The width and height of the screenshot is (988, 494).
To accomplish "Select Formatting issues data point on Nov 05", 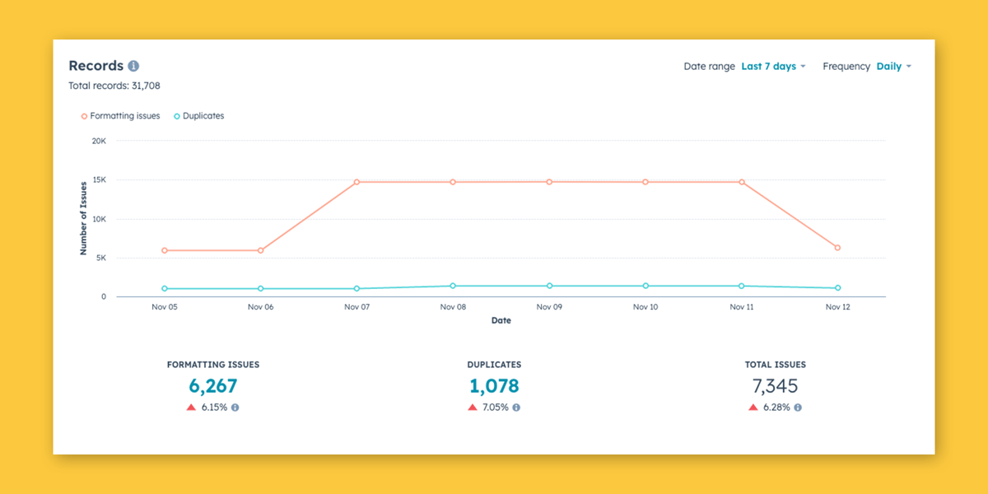I will (165, 250).
